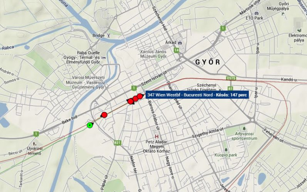Select the red train marker beside the tooltip
Screen dimensions: 307x192
(x=140, y=96)
